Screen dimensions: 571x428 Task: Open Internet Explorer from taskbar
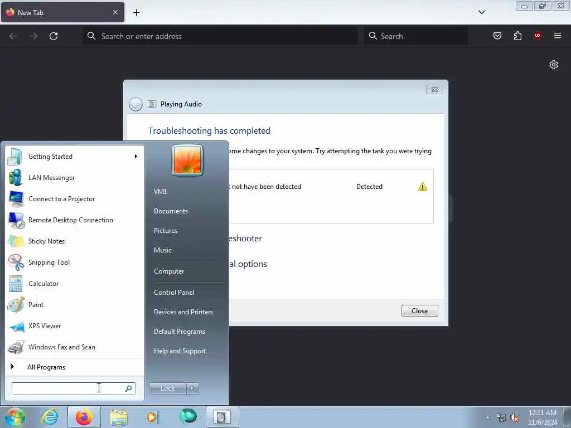[x=50, y=417]
